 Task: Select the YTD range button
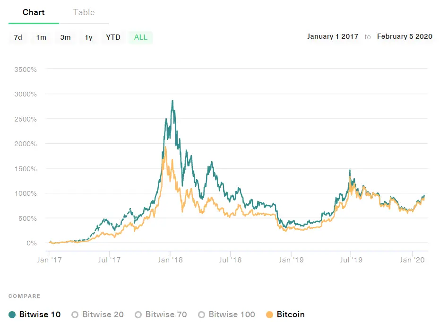[113, 37]
